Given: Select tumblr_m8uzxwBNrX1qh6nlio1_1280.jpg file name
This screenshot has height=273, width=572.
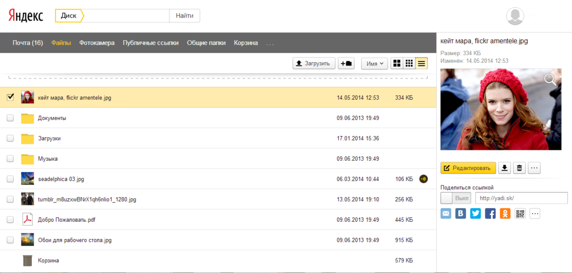Looking at the screenshot, I should (87, 200).
